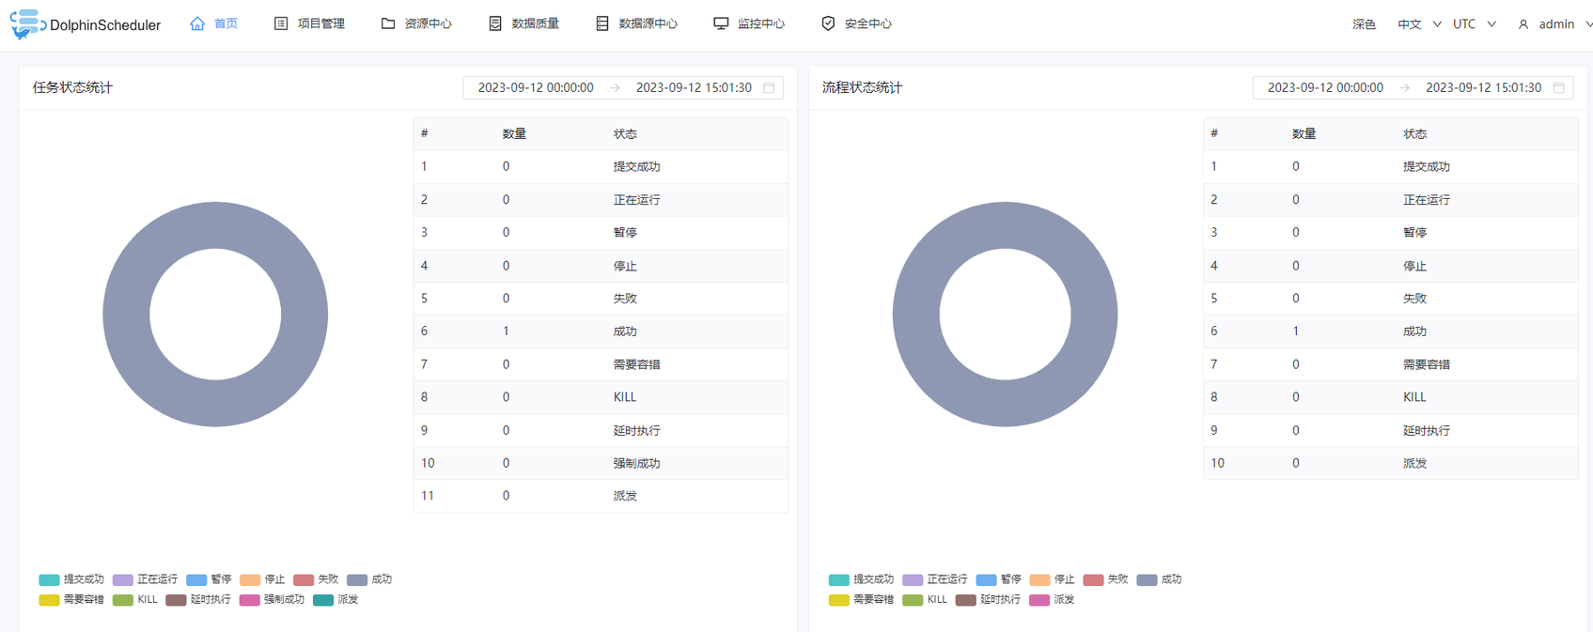Click the data quality document icon
Image resolution: width=1593 pixels, height=632 pixels.
(x=495, y=23)
